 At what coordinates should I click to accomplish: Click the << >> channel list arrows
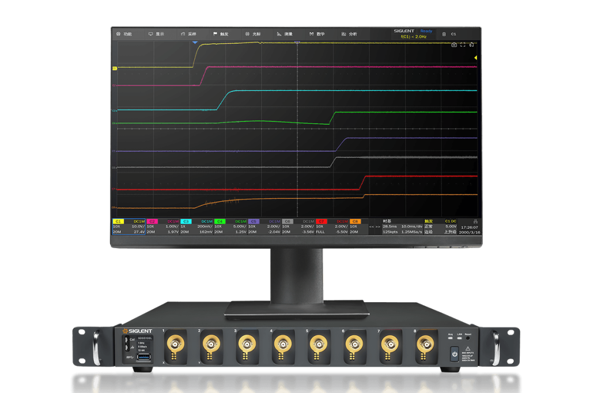tap(374, 227)
